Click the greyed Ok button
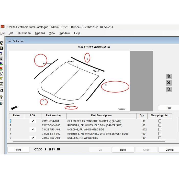The width and height of the screenshot is (179, 179). point(100,150)
